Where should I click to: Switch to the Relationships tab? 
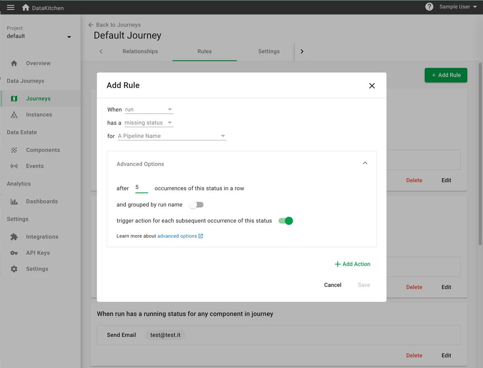click(140, 51)
